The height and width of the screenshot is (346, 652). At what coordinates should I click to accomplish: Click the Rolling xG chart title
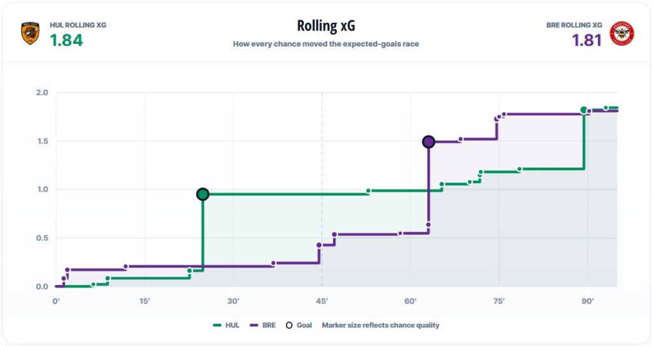(326, 25)
